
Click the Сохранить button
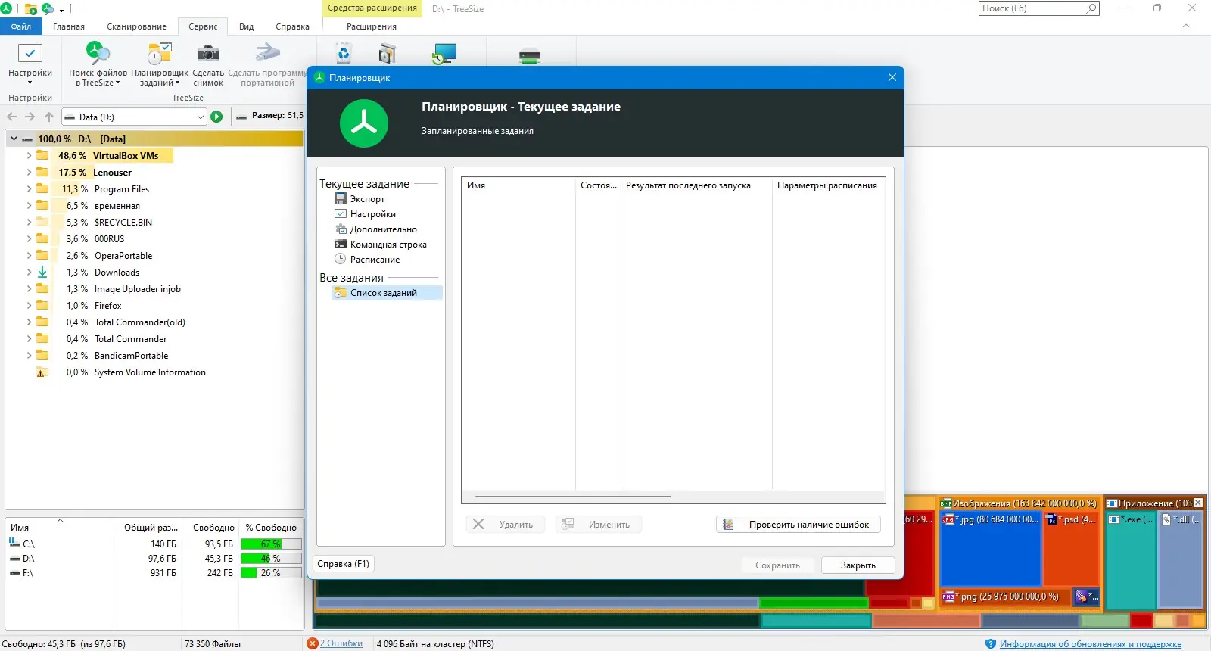[777, 565]
